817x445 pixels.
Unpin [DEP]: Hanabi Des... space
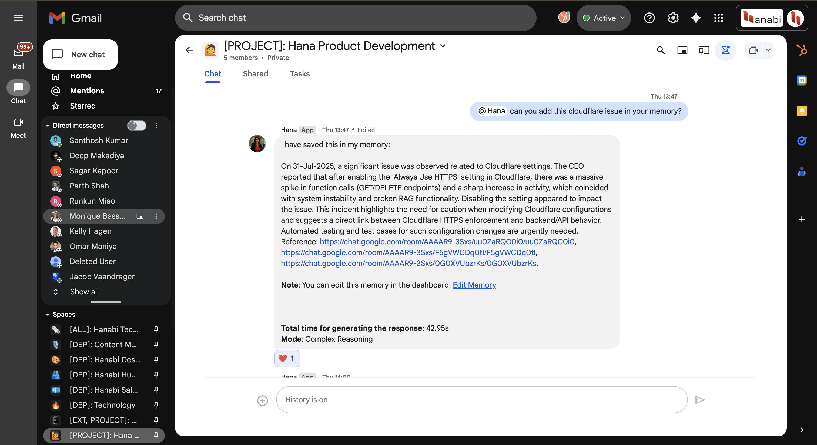[156, 360]
